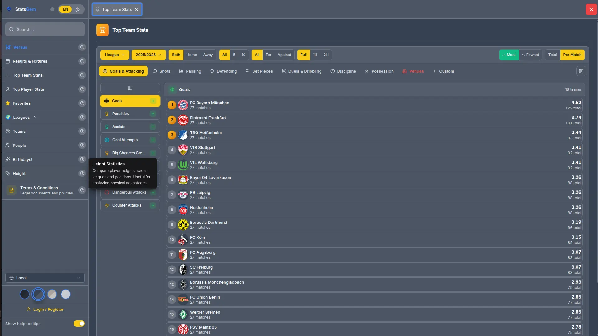Screen dimensions: 598x336
Task: Turn off Show help tooltips switch
Action: (x=79, y=324)
